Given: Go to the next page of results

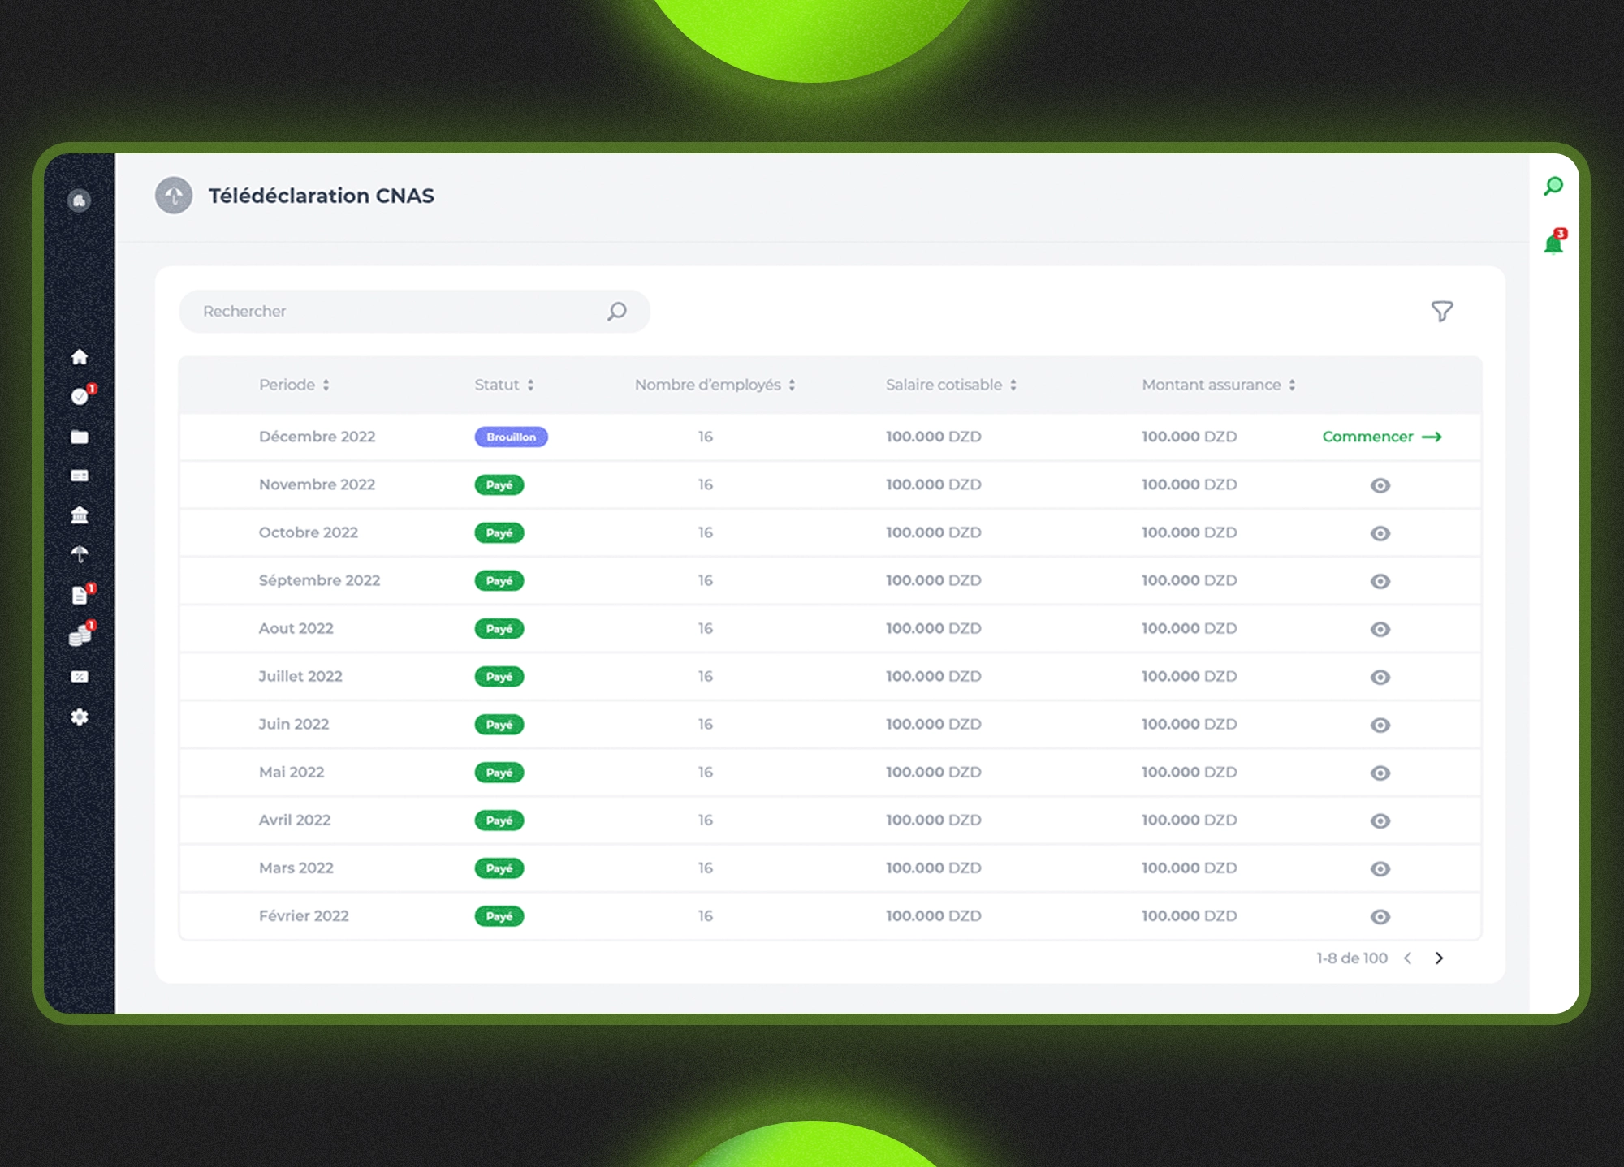Looking at the screenshot, I should (x=1439, y=958).
